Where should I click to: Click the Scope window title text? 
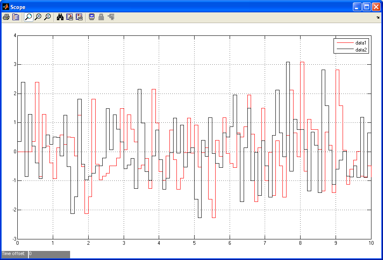point(18,7)
